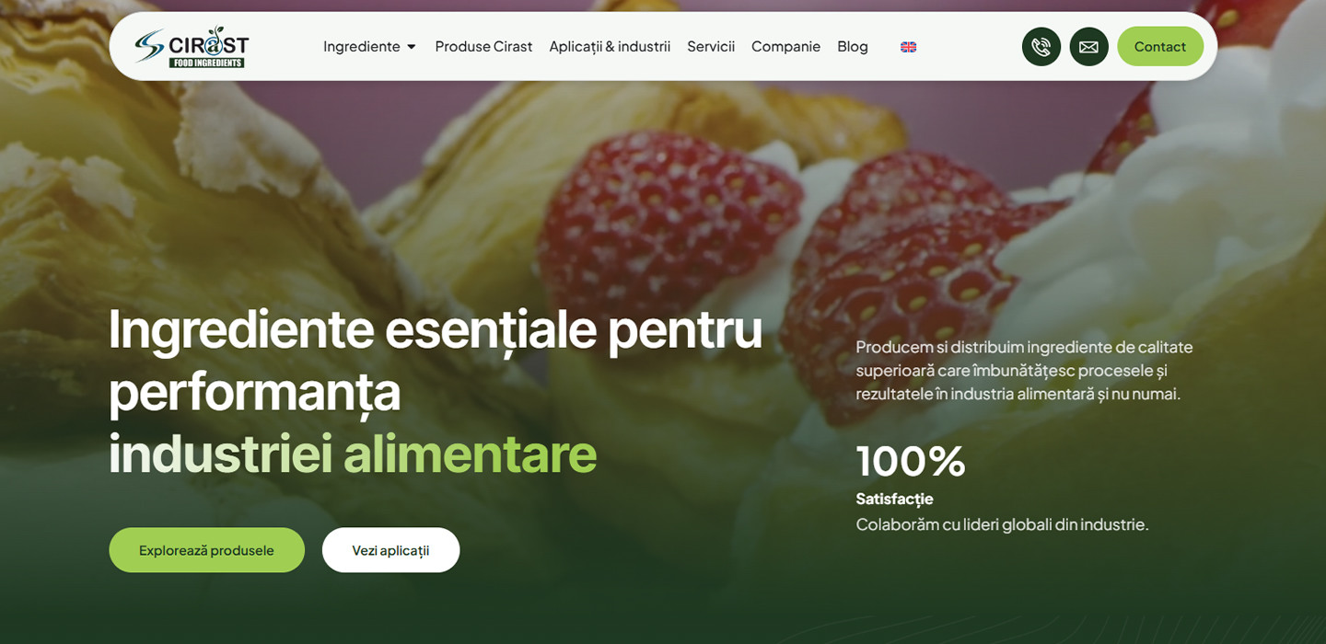Click the email envelope icon
Screen dimensions: 1326x644
point(1088,46)
